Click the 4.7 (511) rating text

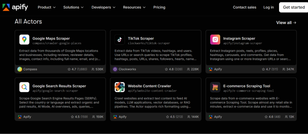272,69
